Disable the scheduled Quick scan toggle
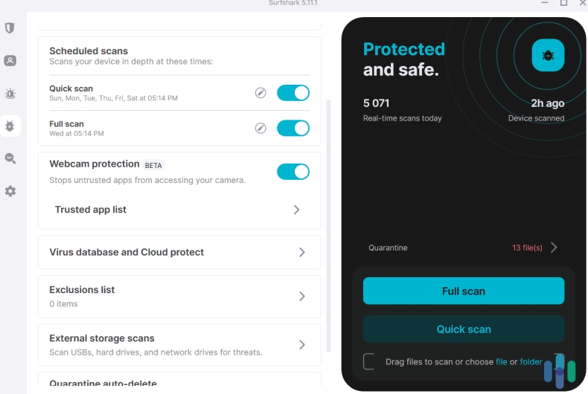Viewport: 588px width, 394px height. (x=293, y=93)
